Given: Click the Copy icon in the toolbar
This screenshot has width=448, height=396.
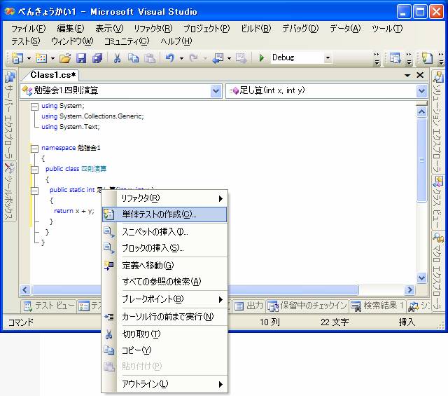Looking at the screenshot, I should tap(133, 58).
